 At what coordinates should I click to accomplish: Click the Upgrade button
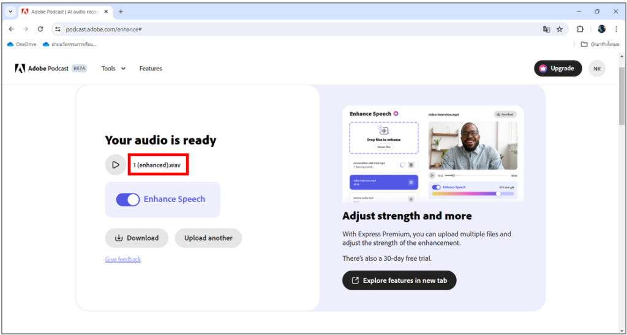pos(557,69)
